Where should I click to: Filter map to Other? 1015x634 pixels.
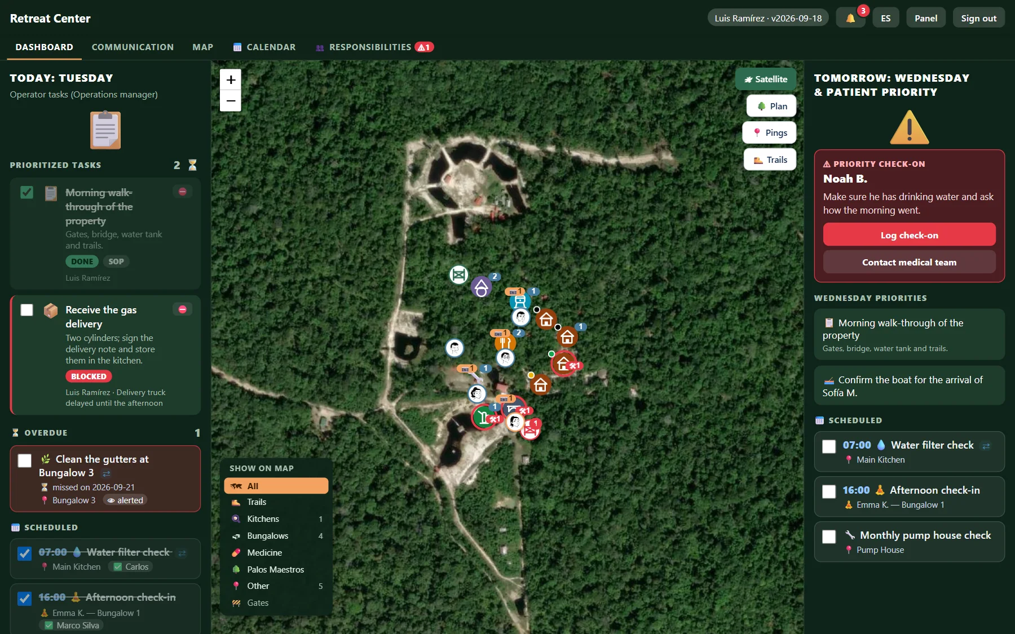(x=276, y=586)
